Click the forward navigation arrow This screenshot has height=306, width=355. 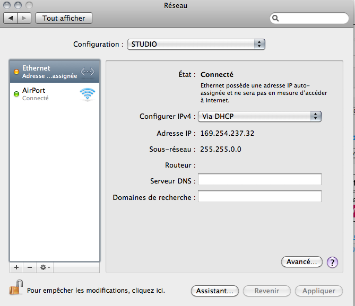(x=24, y=18)
